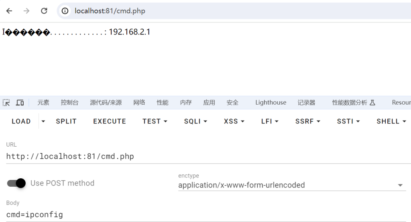The width and height of the screenshot is (411, 222).
Task: Open the Lighthouse tab
Action: coord(271,103)
